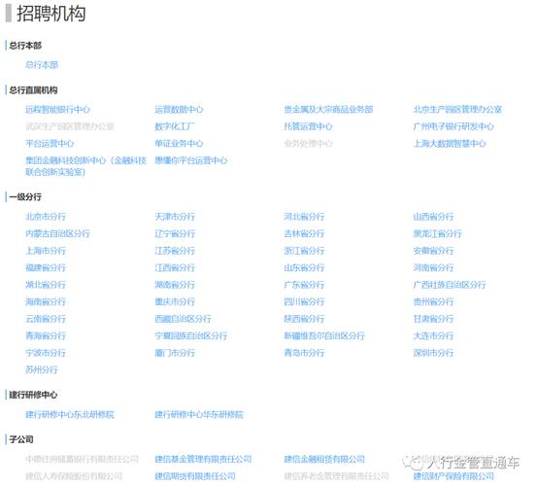Click 建信金融租赁有限公司 link
This screenshot has height=486, width=537.
(x=324, y=459)
